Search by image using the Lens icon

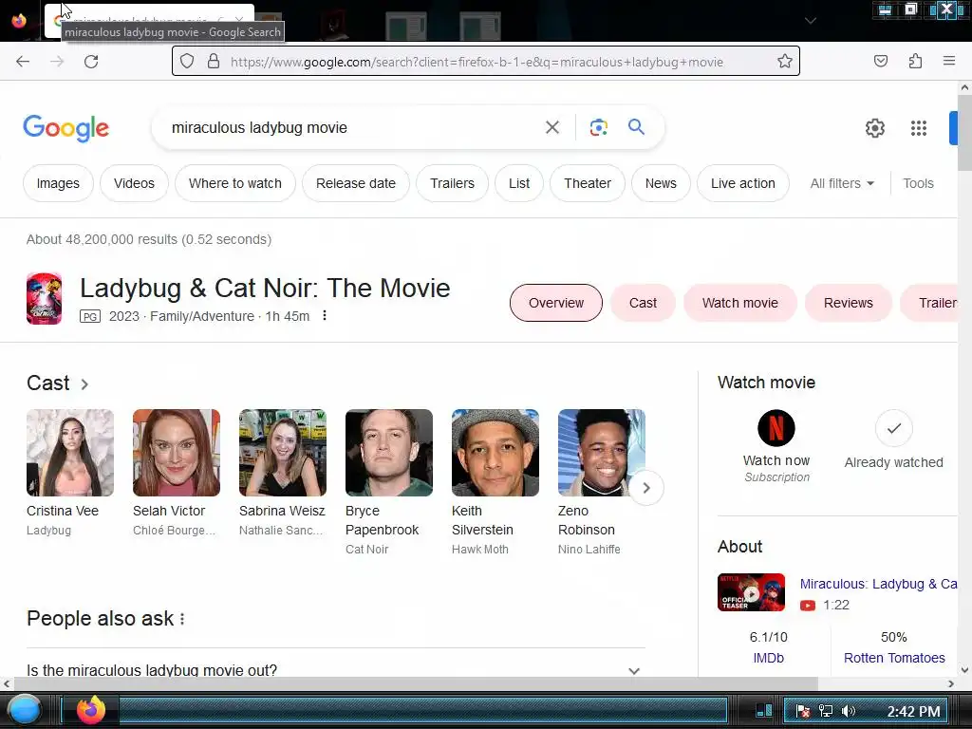(598, 128)
